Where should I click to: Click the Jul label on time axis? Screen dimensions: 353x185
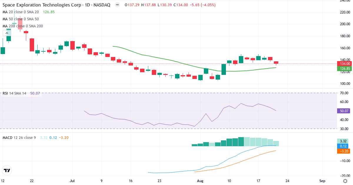coord(72,181)
